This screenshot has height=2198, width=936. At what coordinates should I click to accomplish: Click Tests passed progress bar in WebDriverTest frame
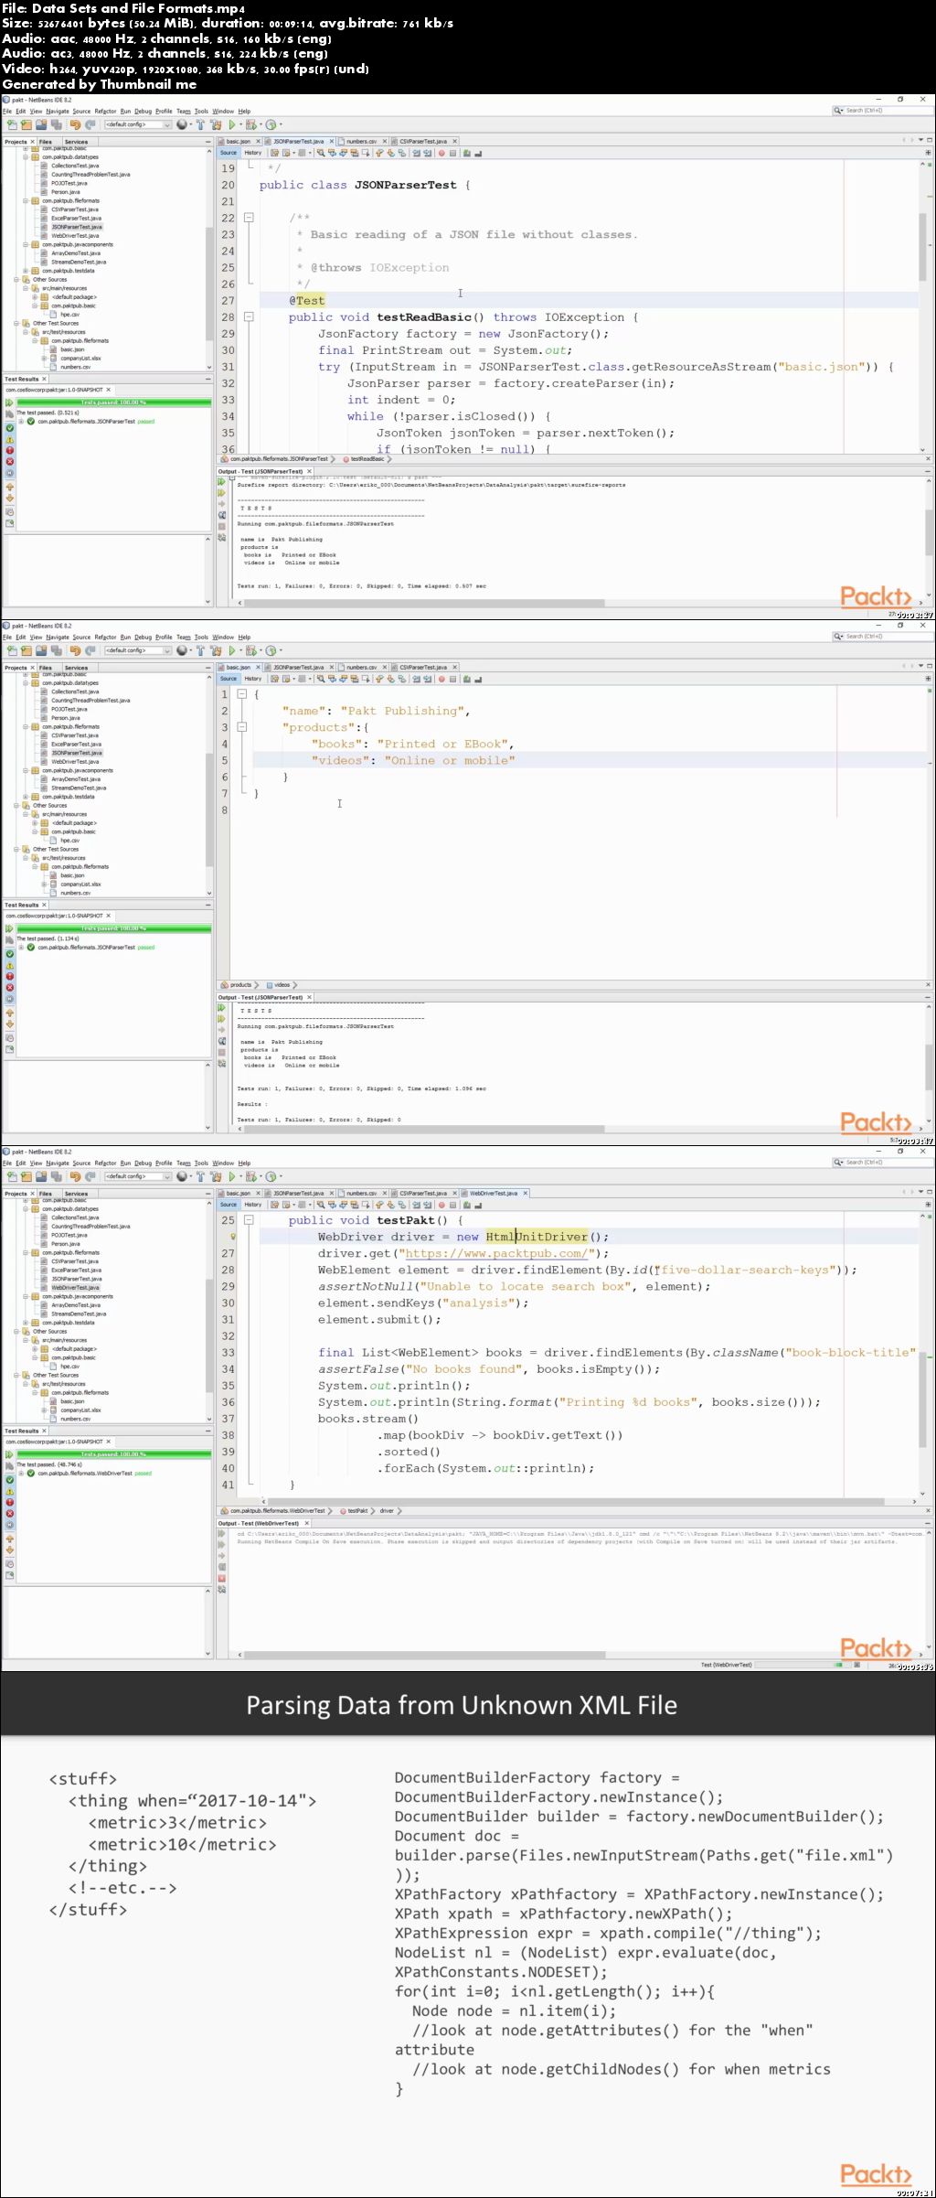coord(114,1454)
